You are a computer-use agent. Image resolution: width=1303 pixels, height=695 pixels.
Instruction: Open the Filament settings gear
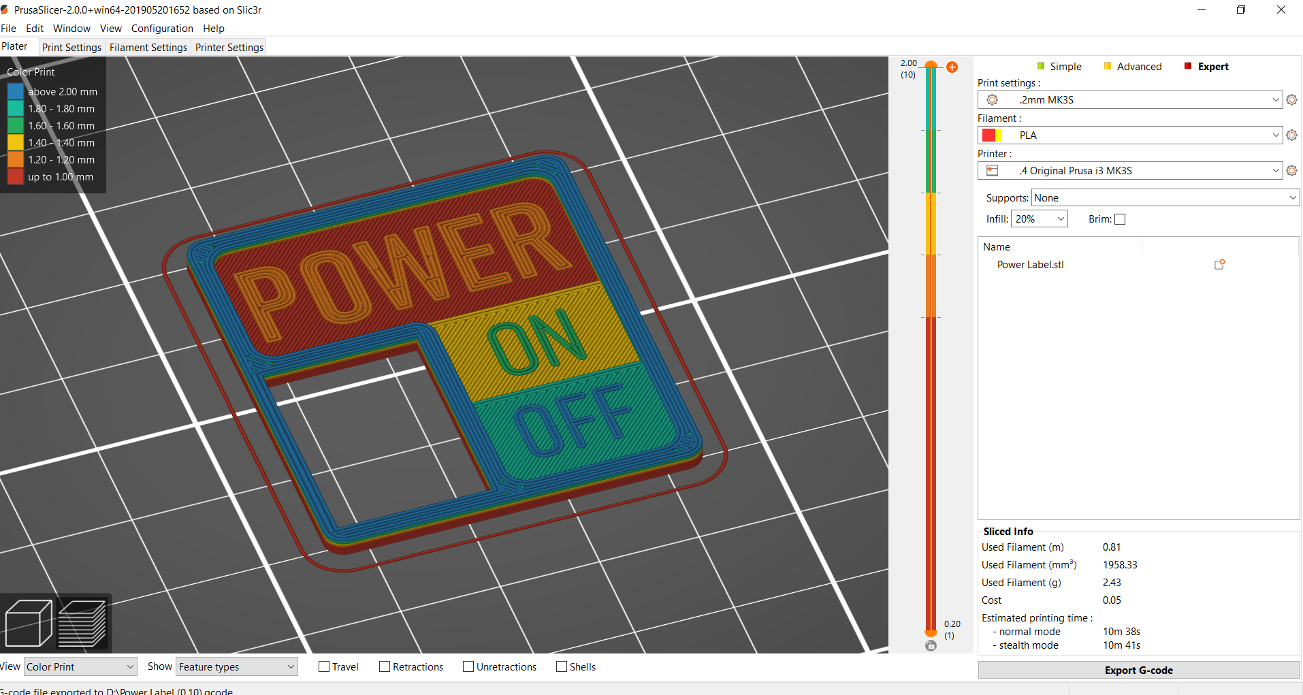1291,135
